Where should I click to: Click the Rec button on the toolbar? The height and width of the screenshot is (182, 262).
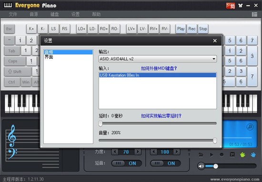point(192,29)
